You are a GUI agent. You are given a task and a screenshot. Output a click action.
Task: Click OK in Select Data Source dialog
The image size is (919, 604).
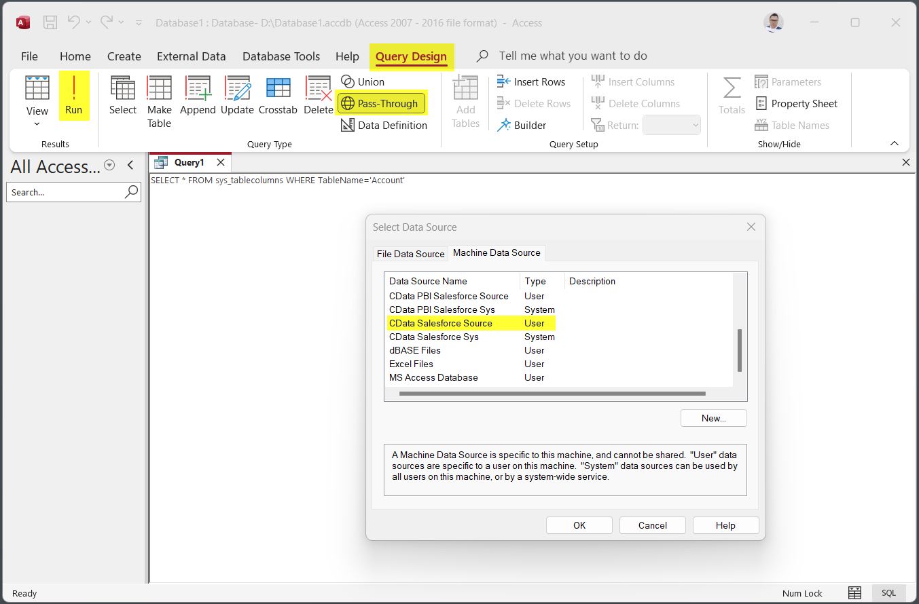579,525
